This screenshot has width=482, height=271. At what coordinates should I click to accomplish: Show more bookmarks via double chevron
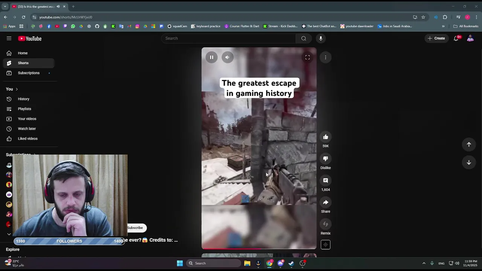pos(443,26)
